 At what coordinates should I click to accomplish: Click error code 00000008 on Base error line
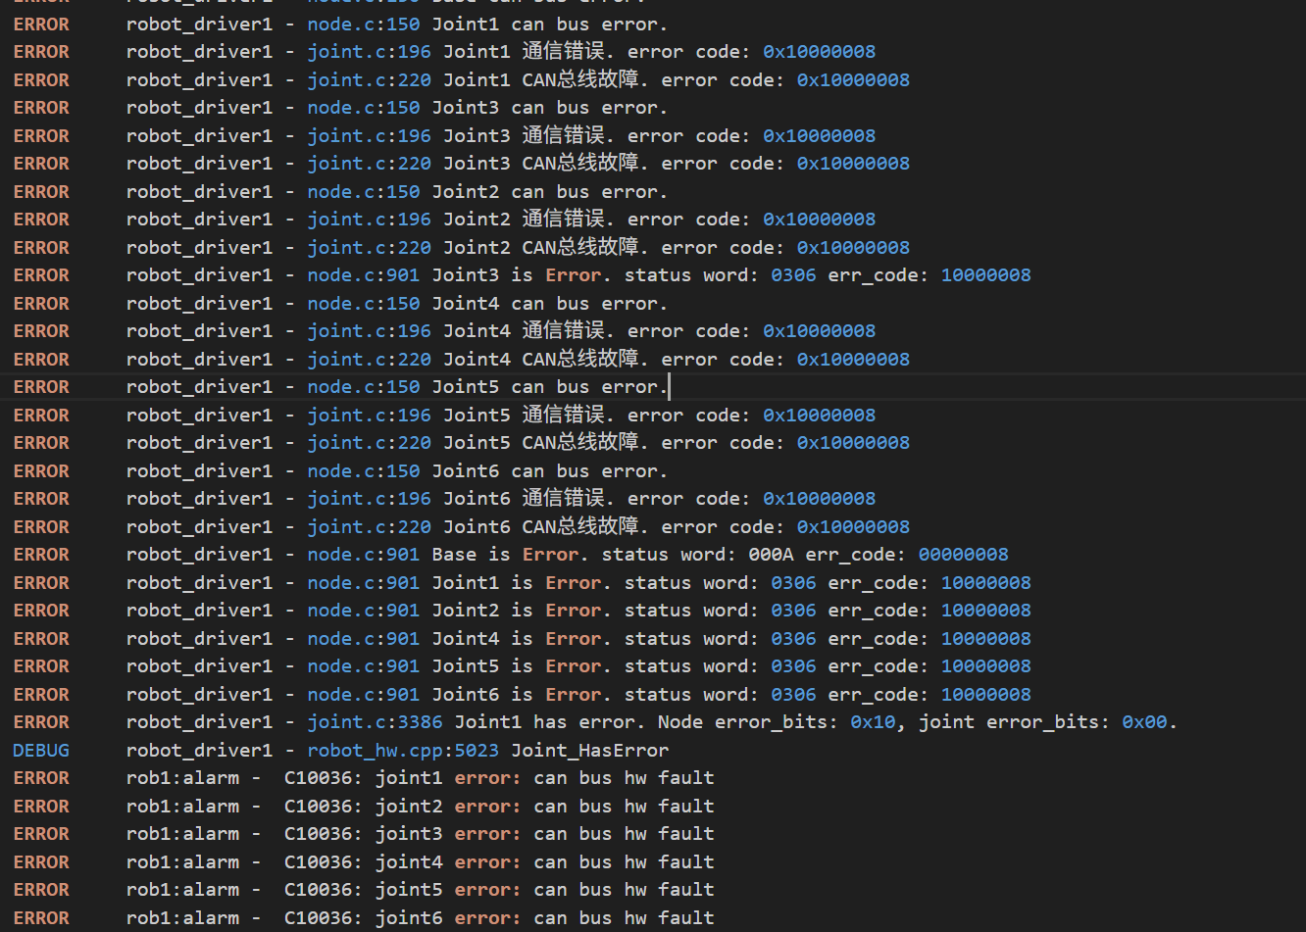[x=963, y=555]
